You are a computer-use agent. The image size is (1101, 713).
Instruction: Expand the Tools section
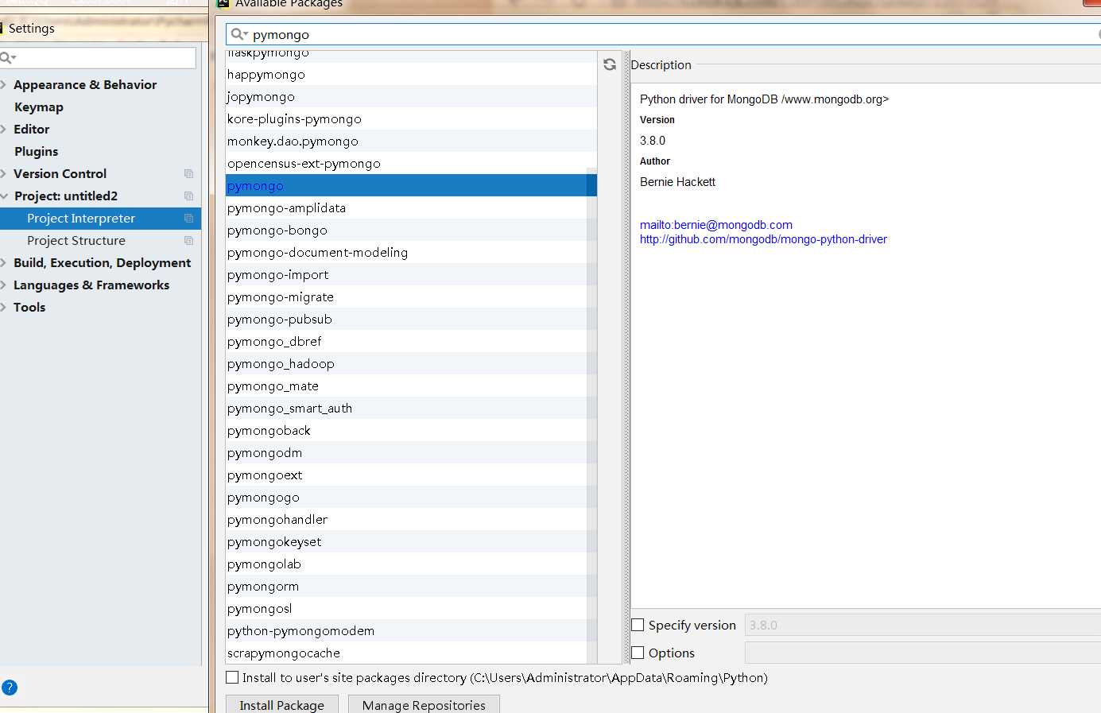point(4,307)
